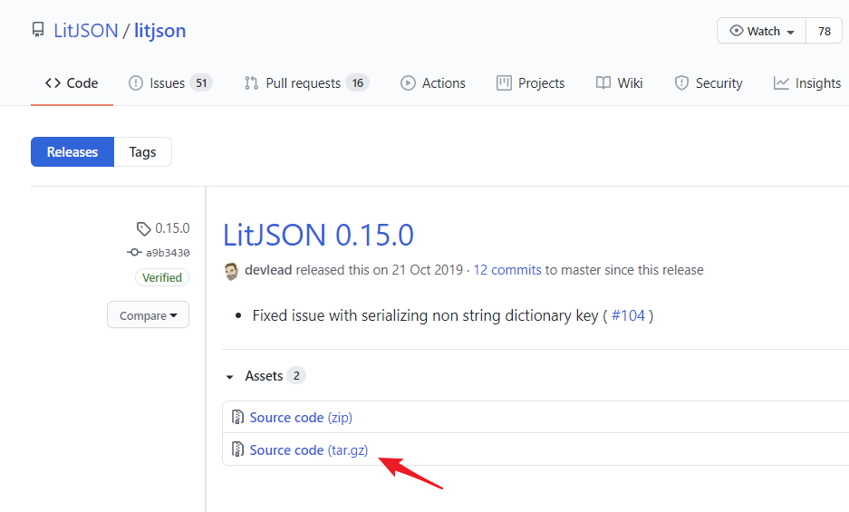Screen dimensions: 849x512
Task: Open the Security tab
Action: pyautogui.click(x=709, y=82)
